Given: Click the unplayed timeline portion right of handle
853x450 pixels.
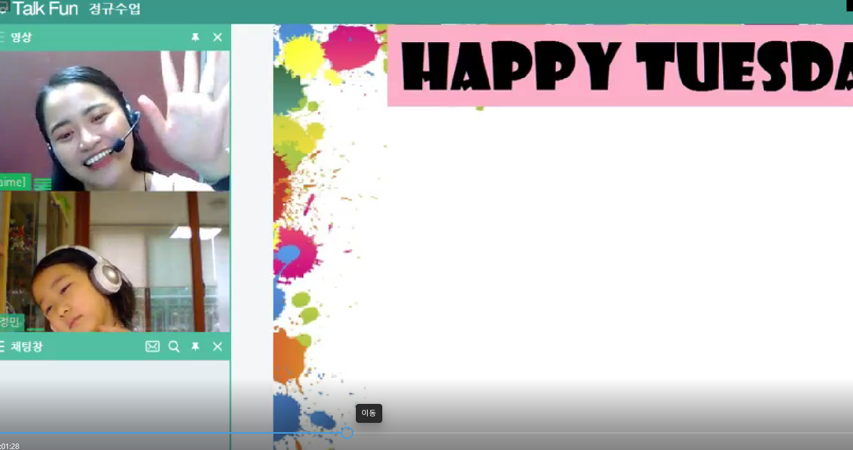Looking at the screenshot, I should click(594, 433).
